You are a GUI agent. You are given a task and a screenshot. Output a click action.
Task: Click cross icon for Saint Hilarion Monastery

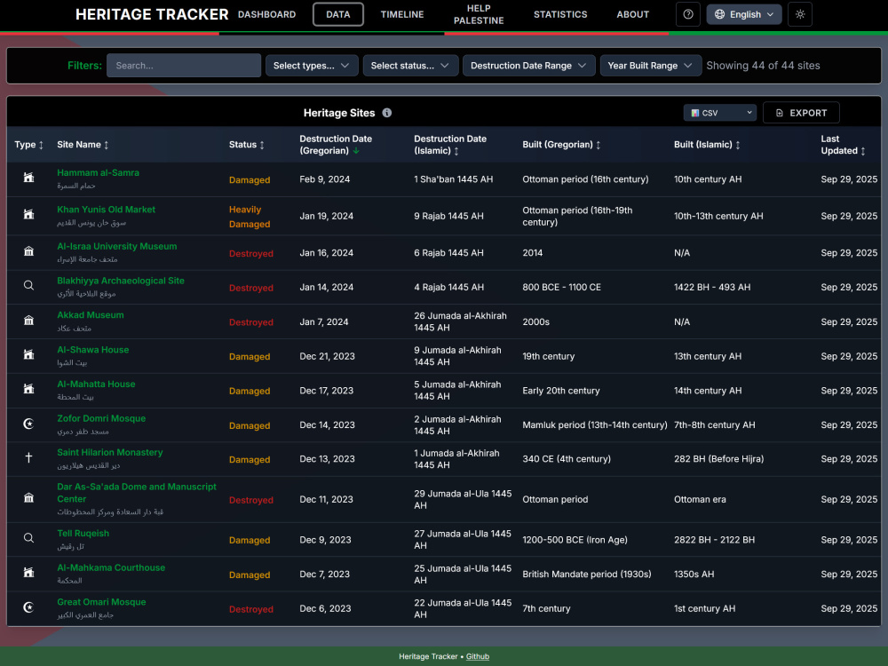pos(28,457)
